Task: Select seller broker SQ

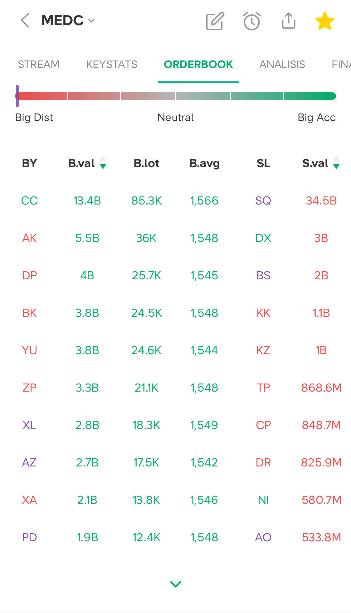Action: click(x=263, y=200)
